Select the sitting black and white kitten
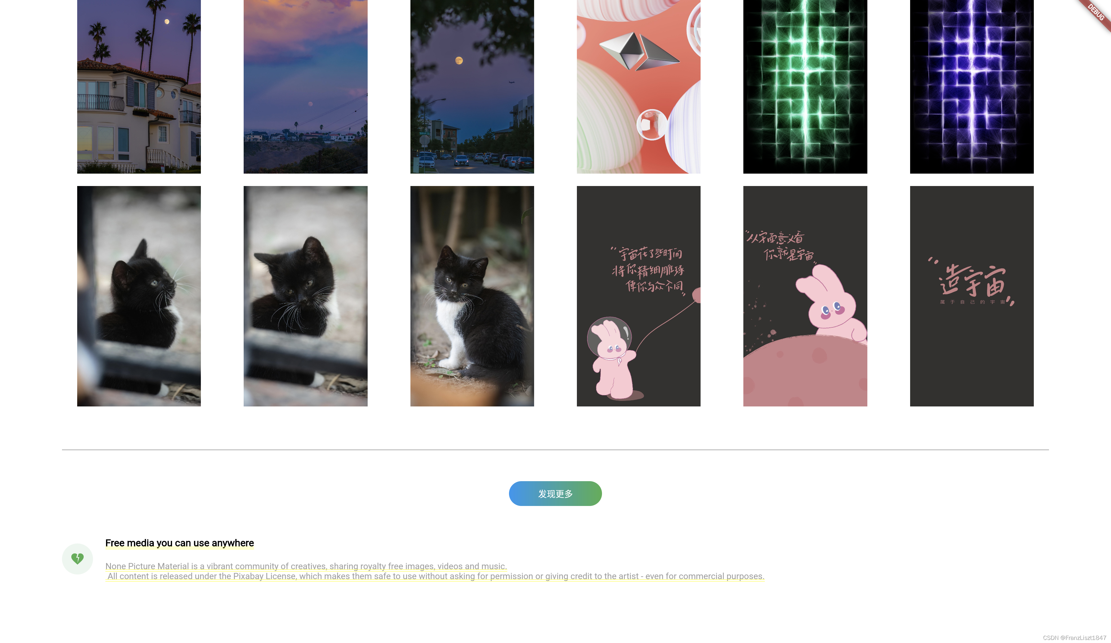The image size is (1111, 643). [472, 296]
